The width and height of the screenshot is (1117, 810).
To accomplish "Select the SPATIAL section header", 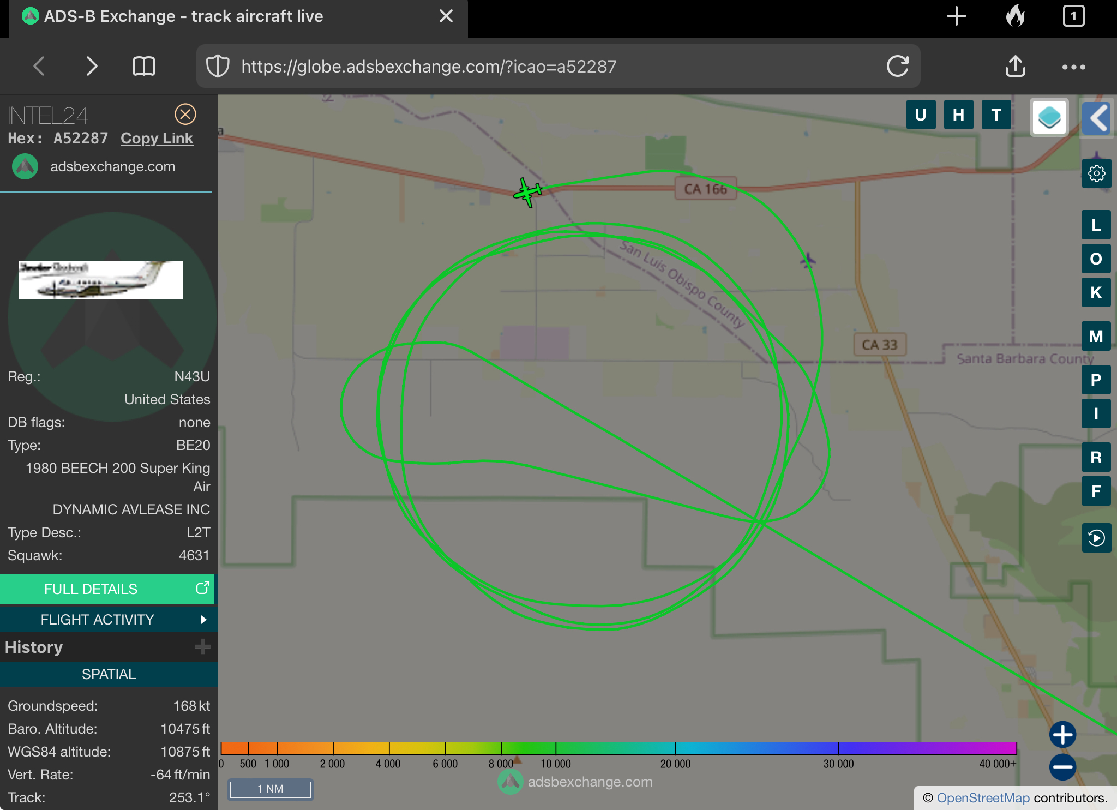I will click(x=109, y=674).
